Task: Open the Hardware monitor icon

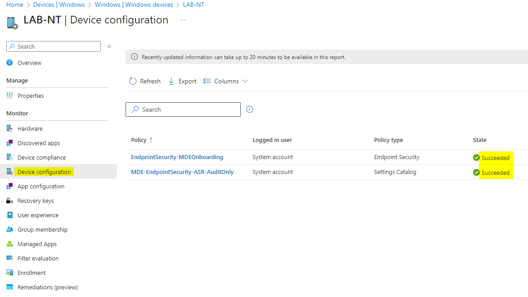Action: (x=10, y=128)
